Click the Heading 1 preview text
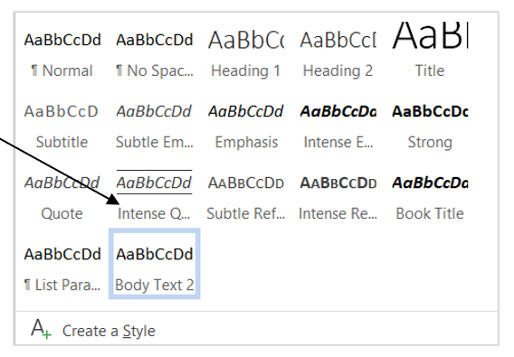 click(246, 40)
